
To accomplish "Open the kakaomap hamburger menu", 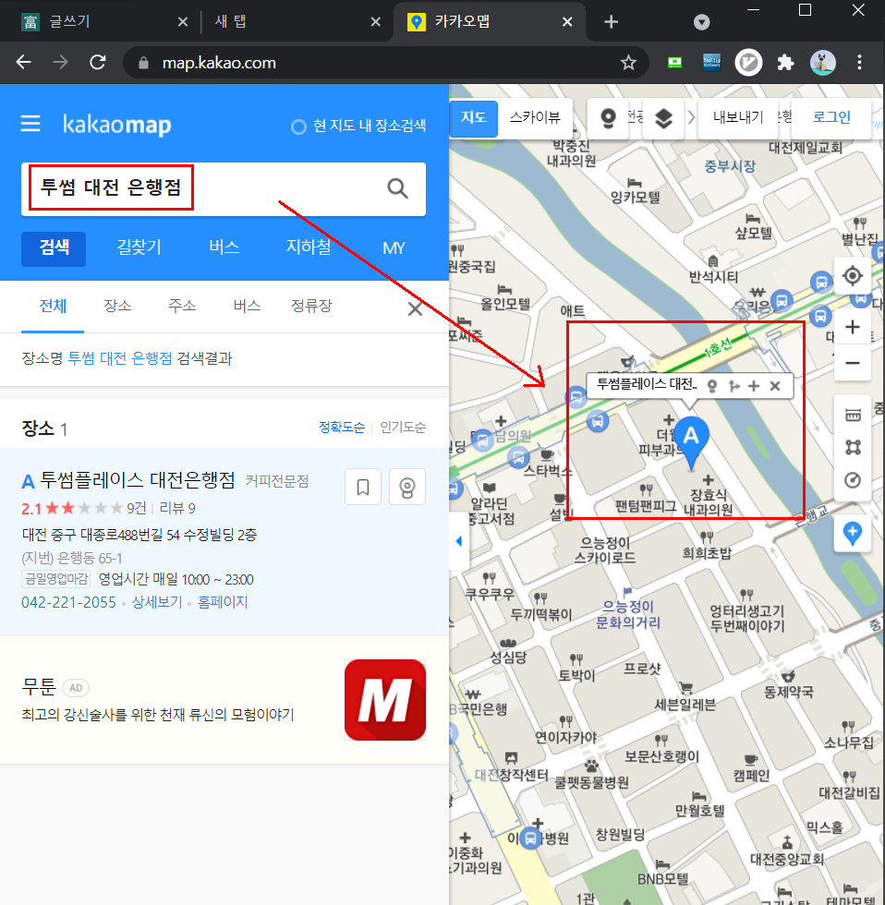I will 30,124.
